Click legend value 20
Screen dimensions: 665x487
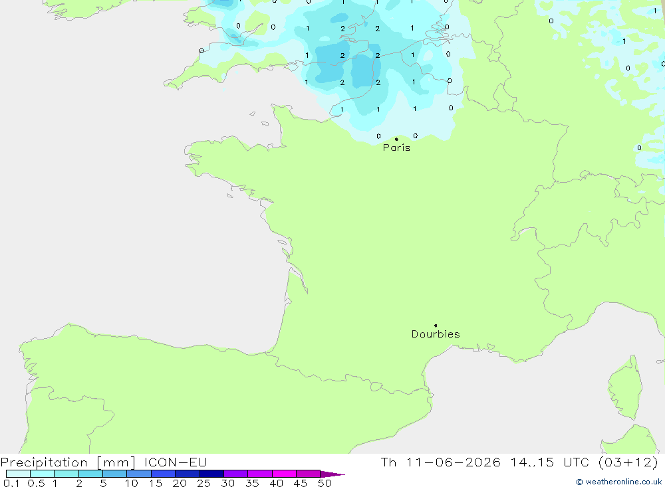180,483
